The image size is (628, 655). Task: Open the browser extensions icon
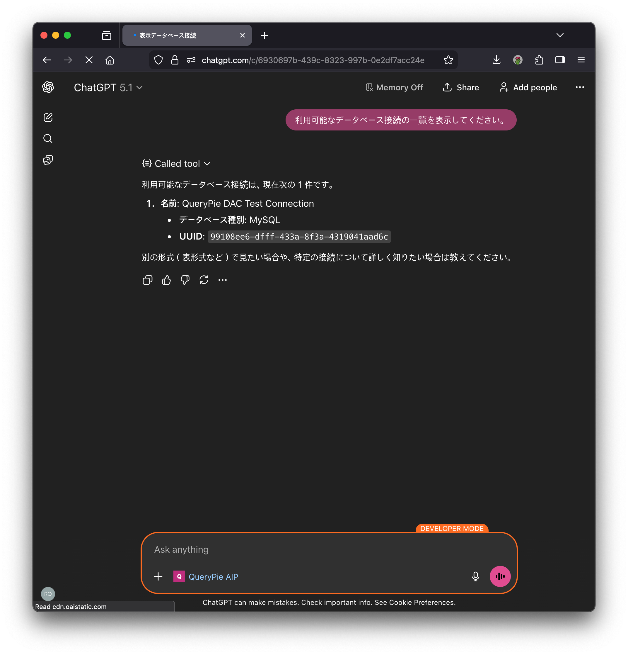click(x=539, y=60)
